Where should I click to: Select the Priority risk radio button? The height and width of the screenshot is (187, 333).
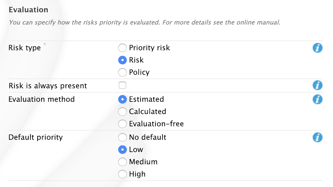click(122, 48)
